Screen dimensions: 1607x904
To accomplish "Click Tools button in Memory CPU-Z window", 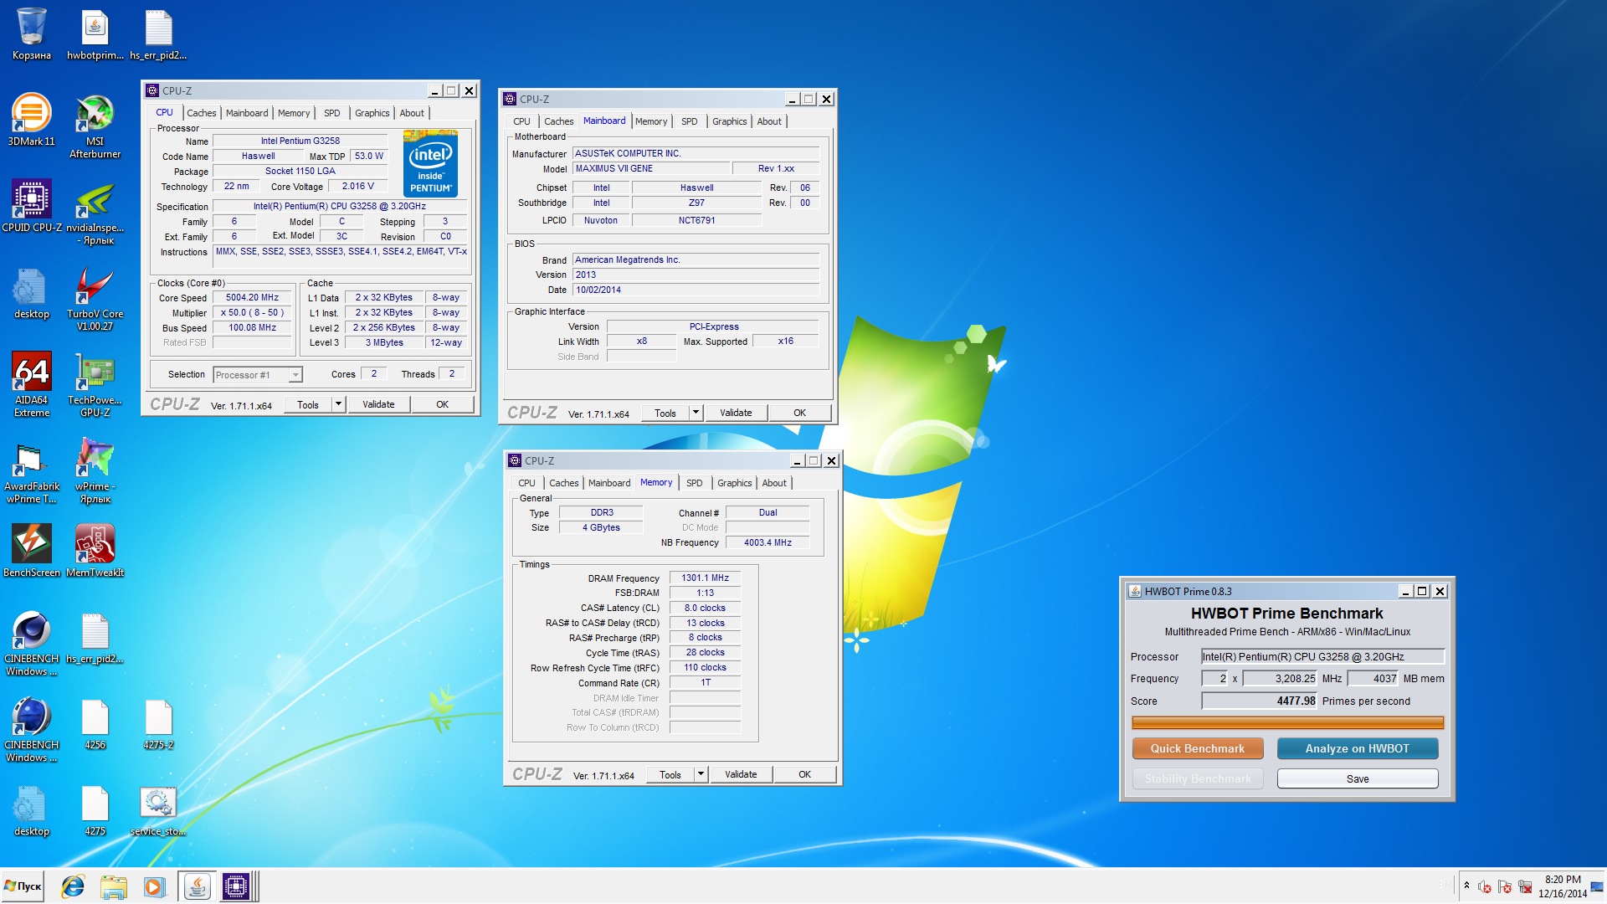I will pos(670,774).
